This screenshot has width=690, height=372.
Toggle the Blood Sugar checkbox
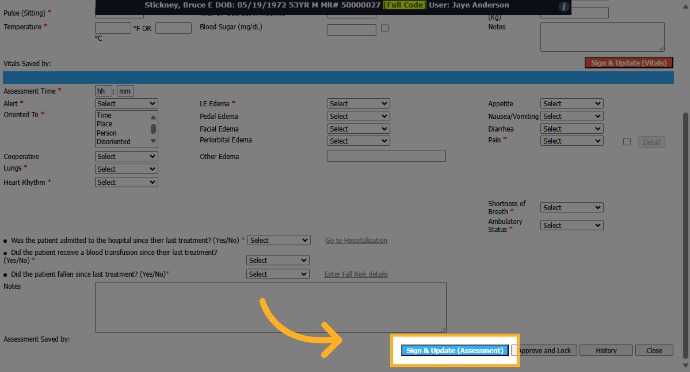tap(385, 28)
